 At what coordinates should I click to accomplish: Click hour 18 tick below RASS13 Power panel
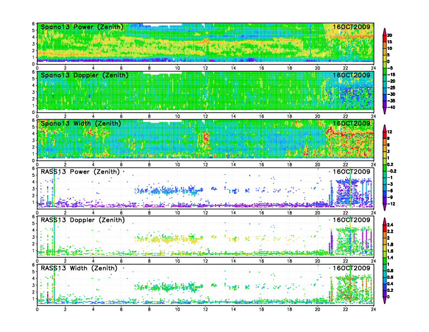(x=289, y=213)
